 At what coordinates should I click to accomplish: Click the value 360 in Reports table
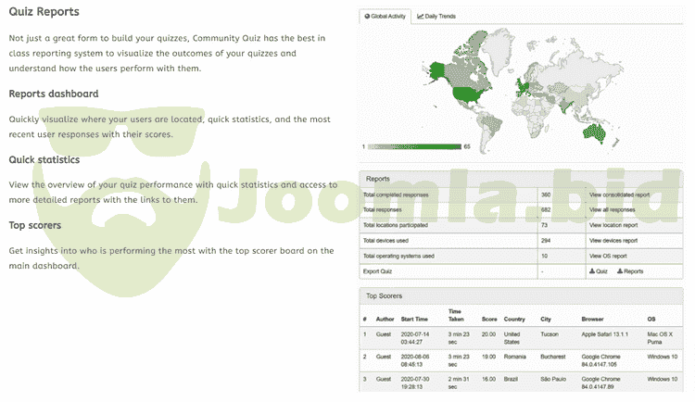pos(546,195)
